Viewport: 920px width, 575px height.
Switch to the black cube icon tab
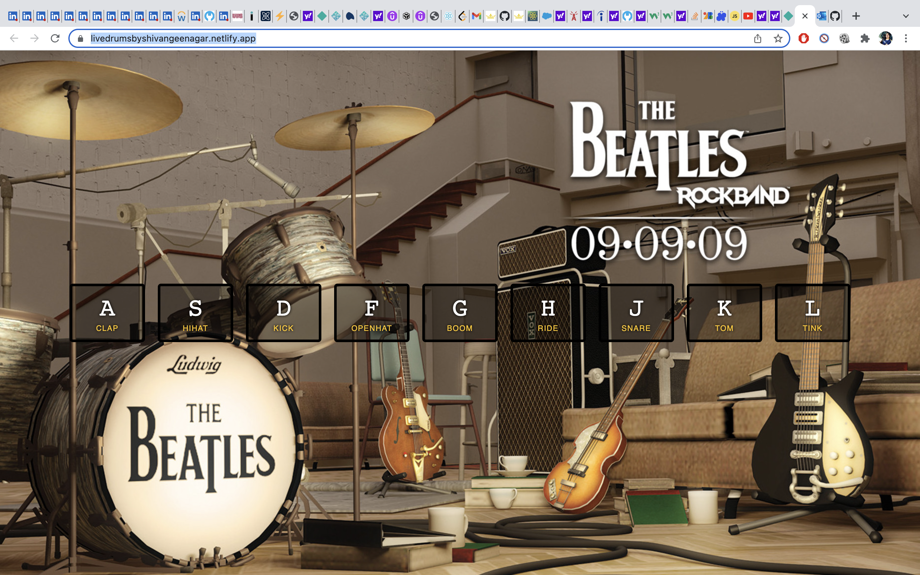[406, 16]
